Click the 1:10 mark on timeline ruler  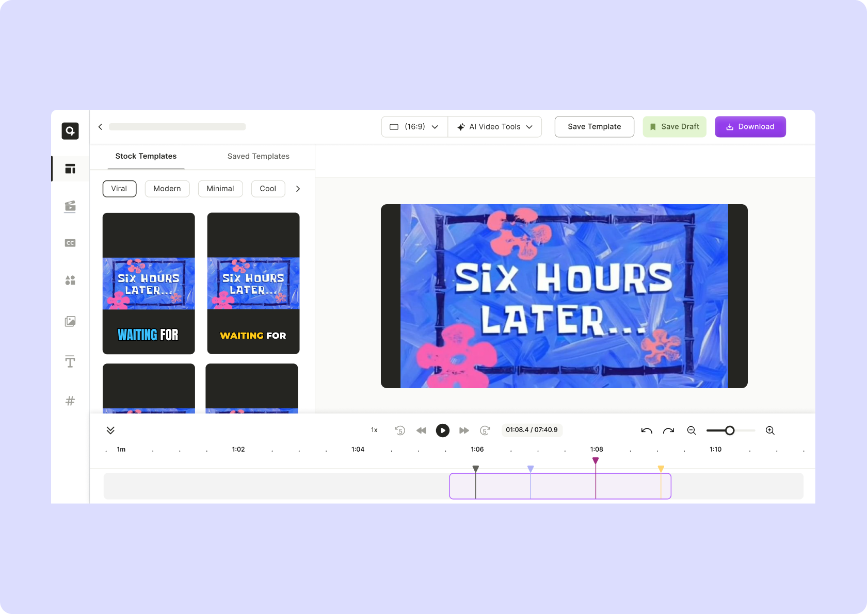(x=716, y=450)
